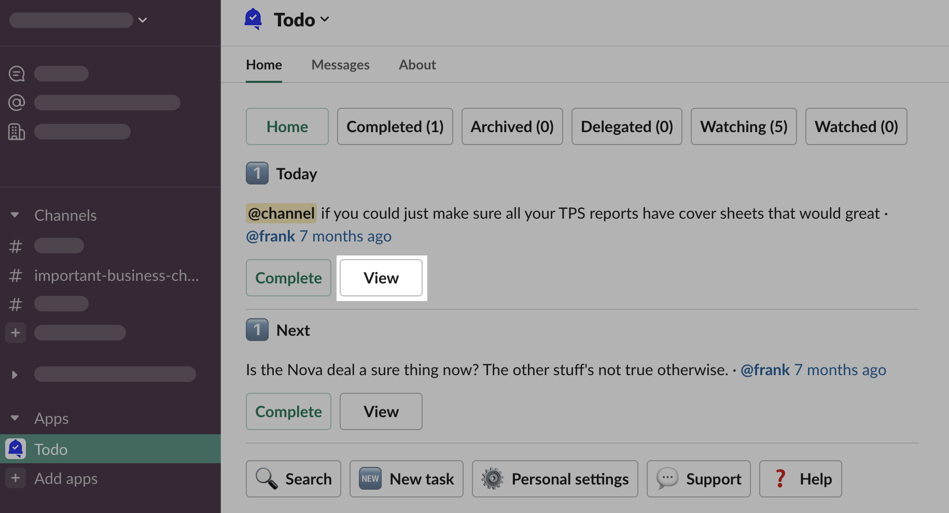Click the gear icon for Personal settings
Viewport: 949px width, 513px height.
[x=493, y=479]
